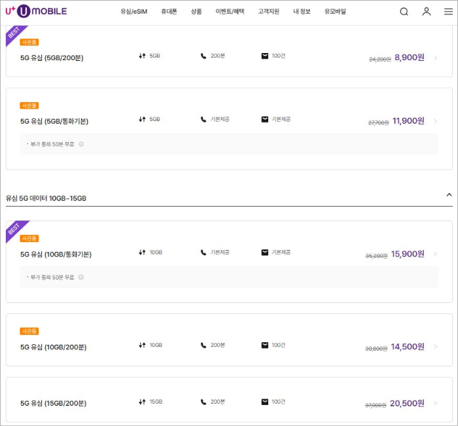Click 사은품 badge on 10GB/통화기본 plan
This screenshot has width=458, height=426.
tap(29, 238)
